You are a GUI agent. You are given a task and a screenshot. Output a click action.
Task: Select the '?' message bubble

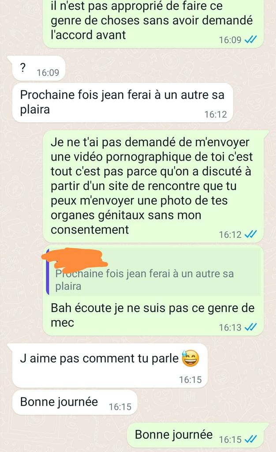click(38, 68)
